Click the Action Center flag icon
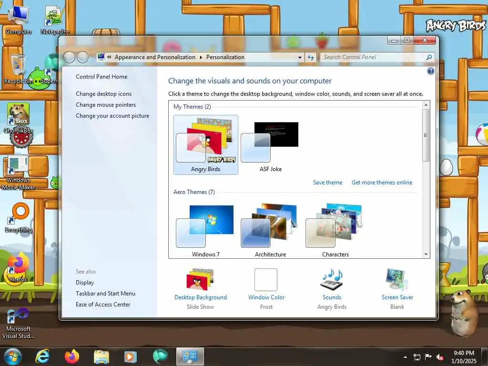Viewport: 488px width, 366px height. [428, 357]
